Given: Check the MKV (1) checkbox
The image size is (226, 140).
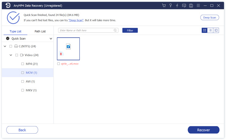Looking at the screenshot, I should click(x=23, y=90).
